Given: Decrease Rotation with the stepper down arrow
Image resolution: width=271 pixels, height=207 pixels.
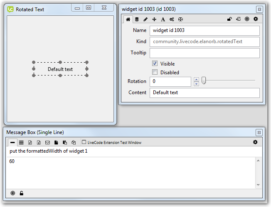Looking at the screenshot, I should point(196,84).
